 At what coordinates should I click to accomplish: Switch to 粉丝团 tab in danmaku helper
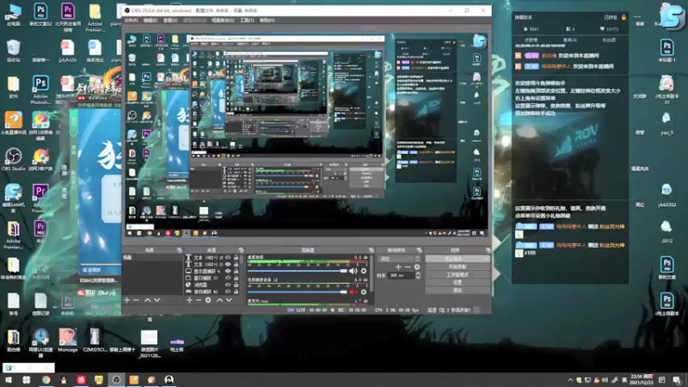609,40
